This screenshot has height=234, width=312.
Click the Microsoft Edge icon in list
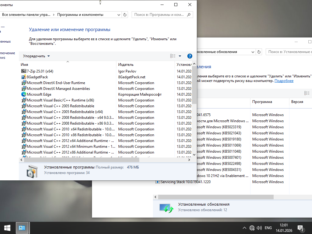click(x=24, y=94)
